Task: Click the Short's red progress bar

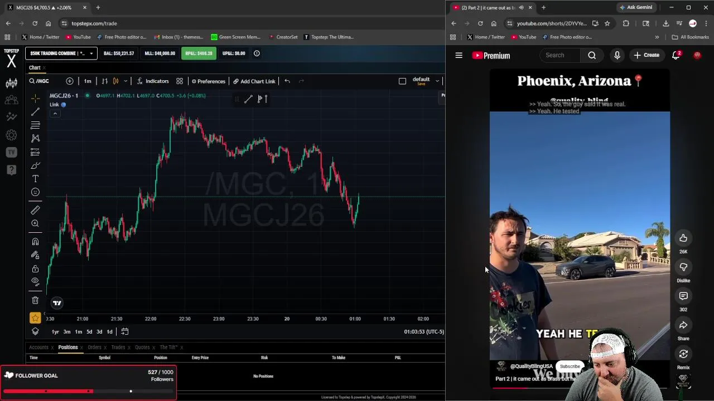Action: (580, 388)
